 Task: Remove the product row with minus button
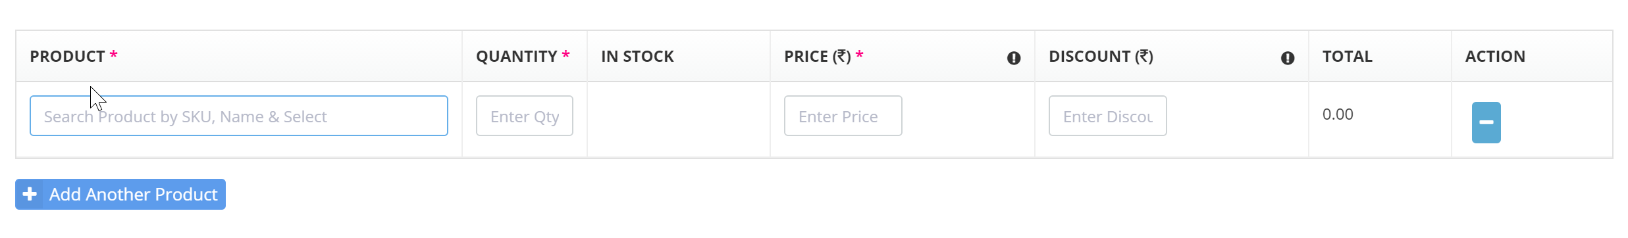[x=1486, y=122]
